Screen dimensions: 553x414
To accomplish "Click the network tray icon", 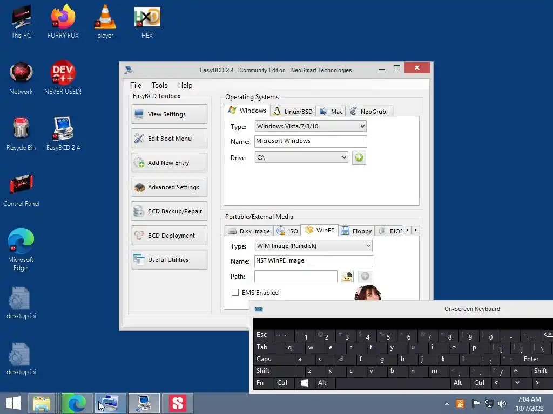I will click(489, 404).
